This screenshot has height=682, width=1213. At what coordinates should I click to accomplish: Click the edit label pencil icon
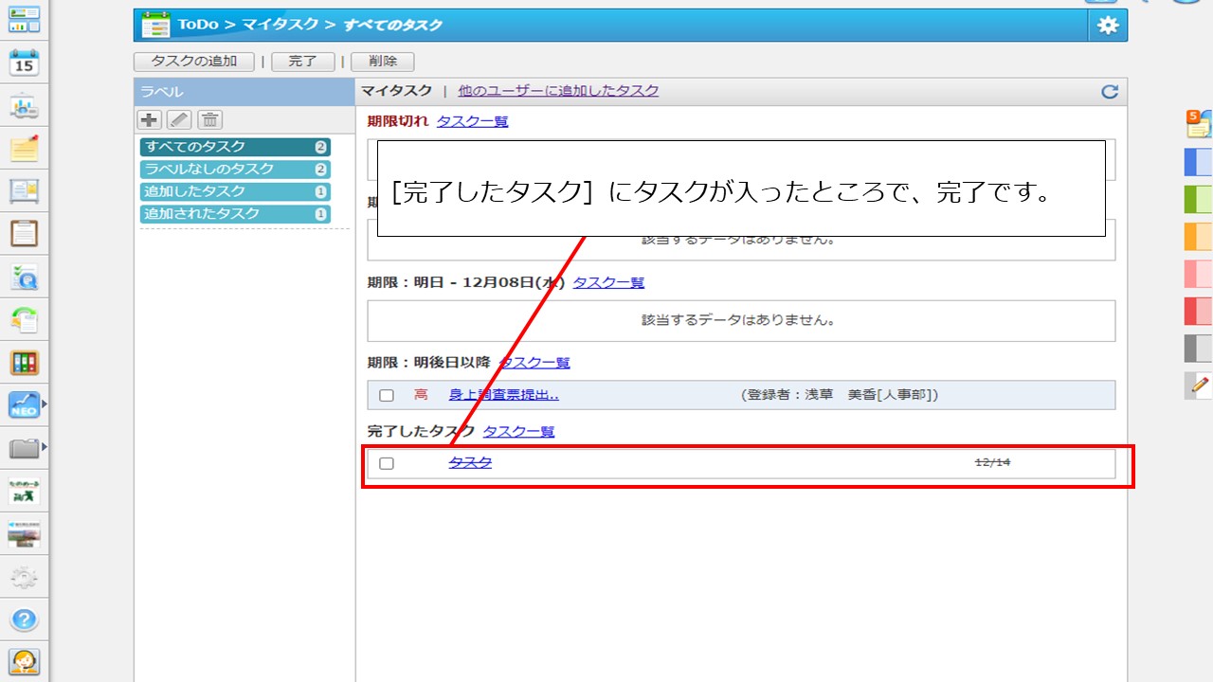[x=179, y=119]
